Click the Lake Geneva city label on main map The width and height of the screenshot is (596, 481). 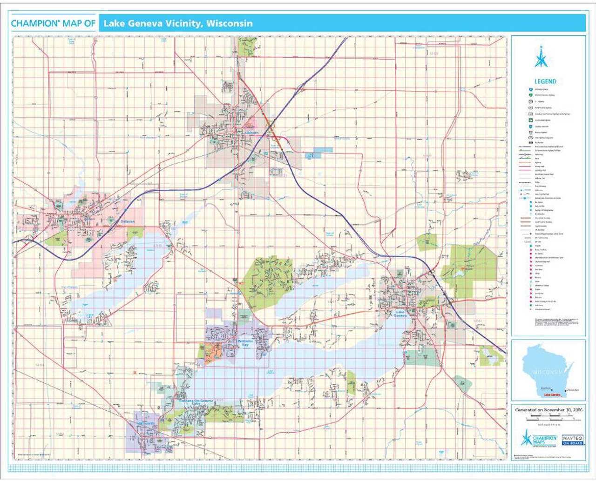point(400,314)
